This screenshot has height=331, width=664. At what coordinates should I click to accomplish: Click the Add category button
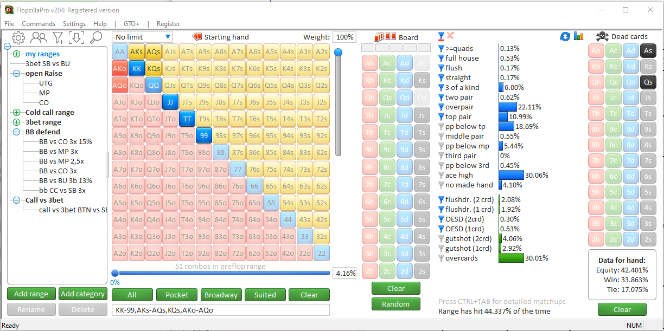coord(82,294)
